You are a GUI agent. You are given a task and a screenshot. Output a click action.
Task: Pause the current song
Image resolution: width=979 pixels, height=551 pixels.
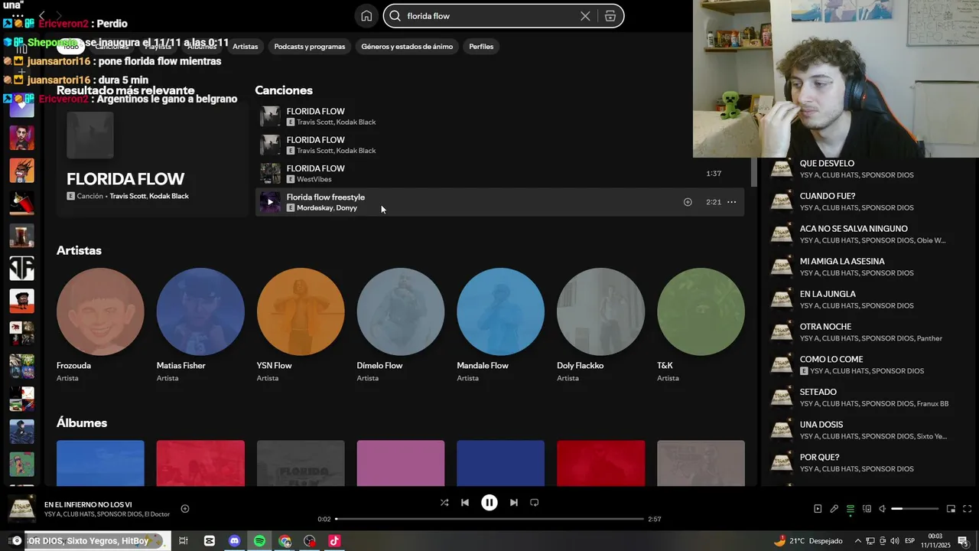[x=489, y=503]
